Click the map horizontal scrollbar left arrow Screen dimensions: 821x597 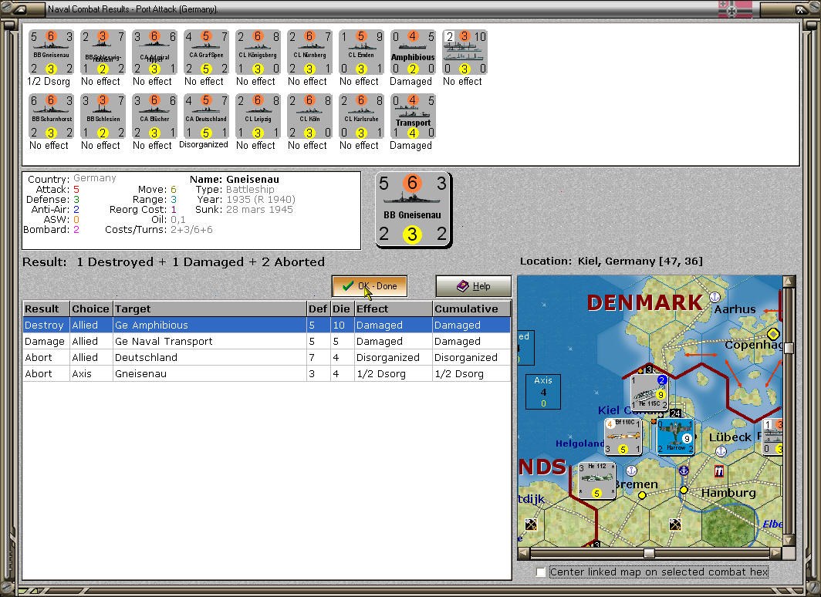[x=524, y=552]
